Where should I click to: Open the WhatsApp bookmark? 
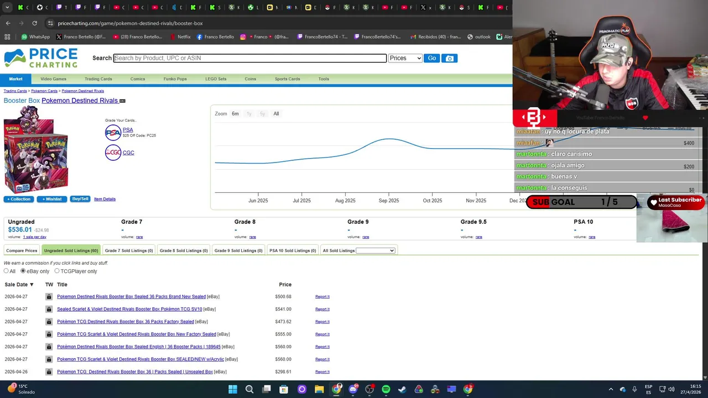click(x=35, y=37)
